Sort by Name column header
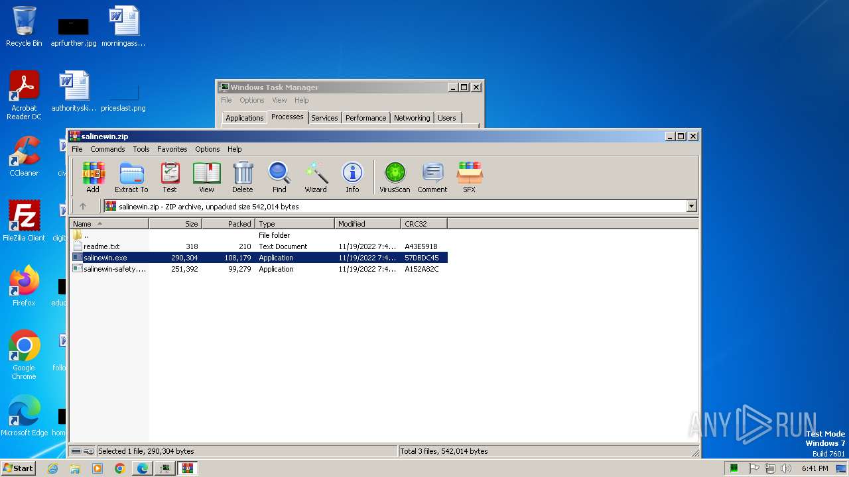The width and height of the screenshot is (849, 477). [x=109, y=224]
